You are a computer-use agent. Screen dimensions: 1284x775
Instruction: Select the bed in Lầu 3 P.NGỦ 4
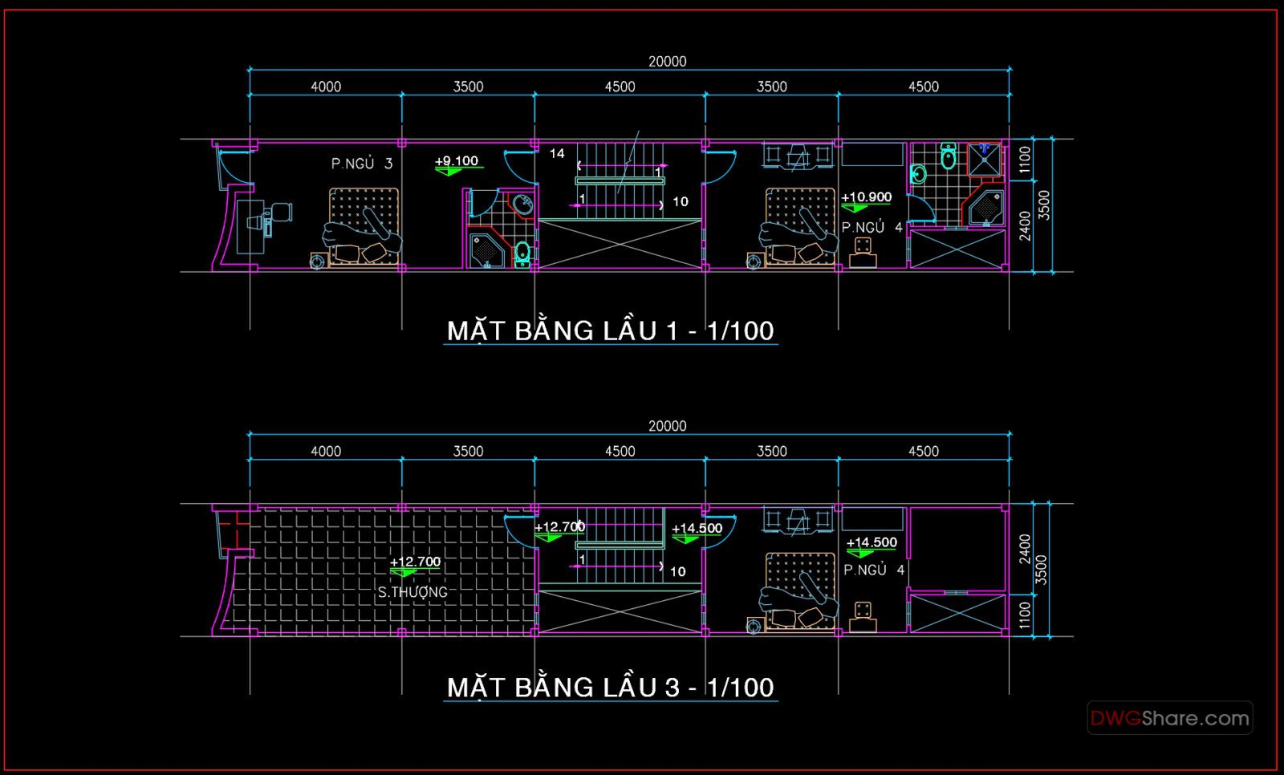click(798, 590)
